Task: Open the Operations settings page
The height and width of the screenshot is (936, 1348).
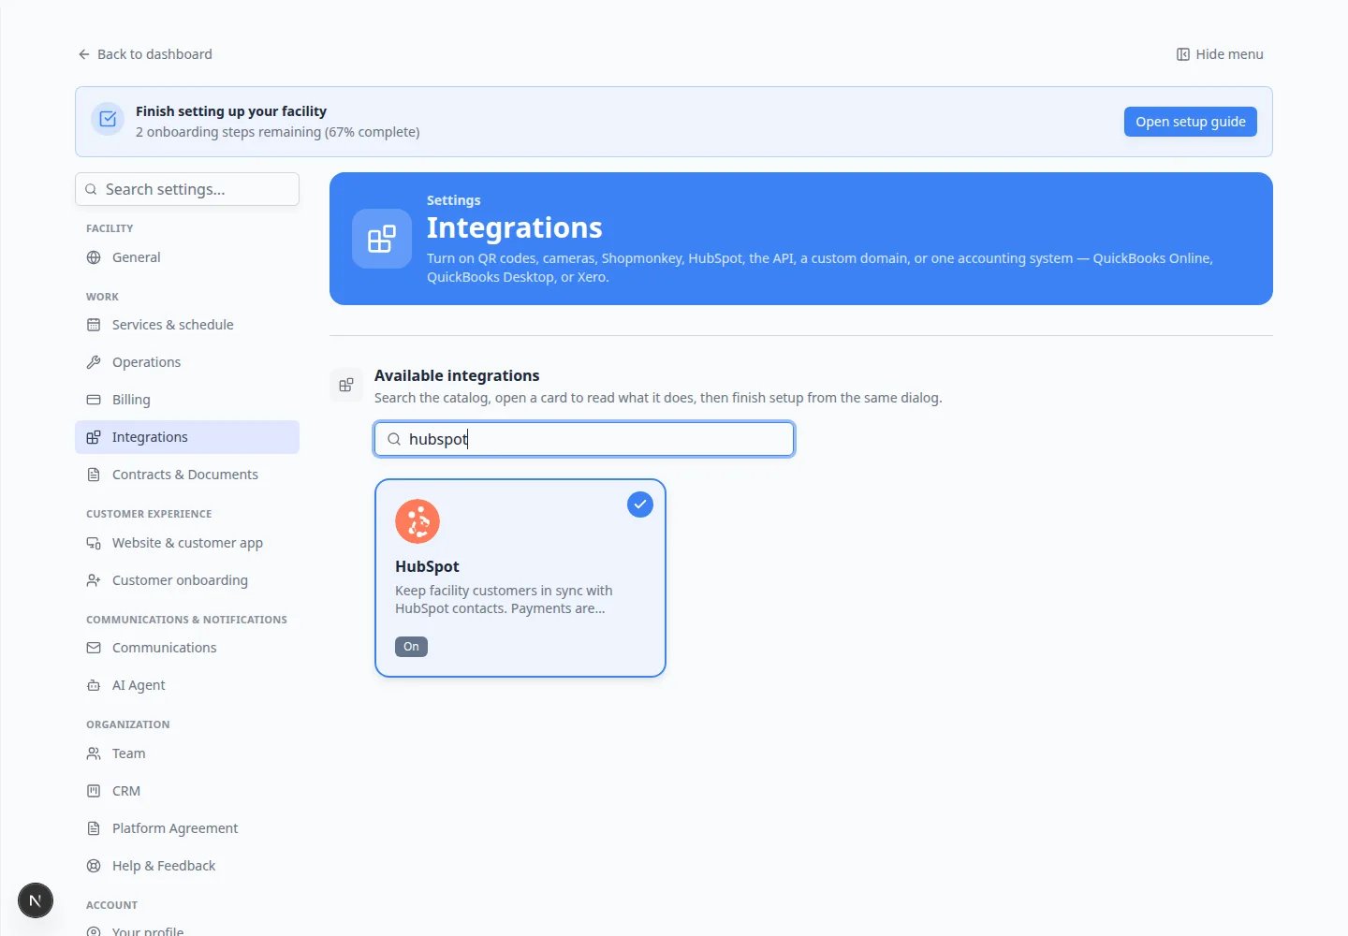Action: tap(187, 362)
